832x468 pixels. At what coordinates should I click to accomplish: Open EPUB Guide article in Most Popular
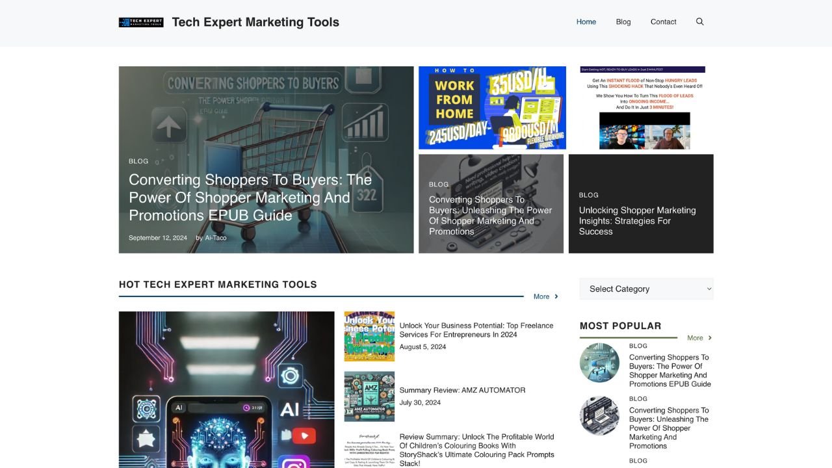coord(670,370)
